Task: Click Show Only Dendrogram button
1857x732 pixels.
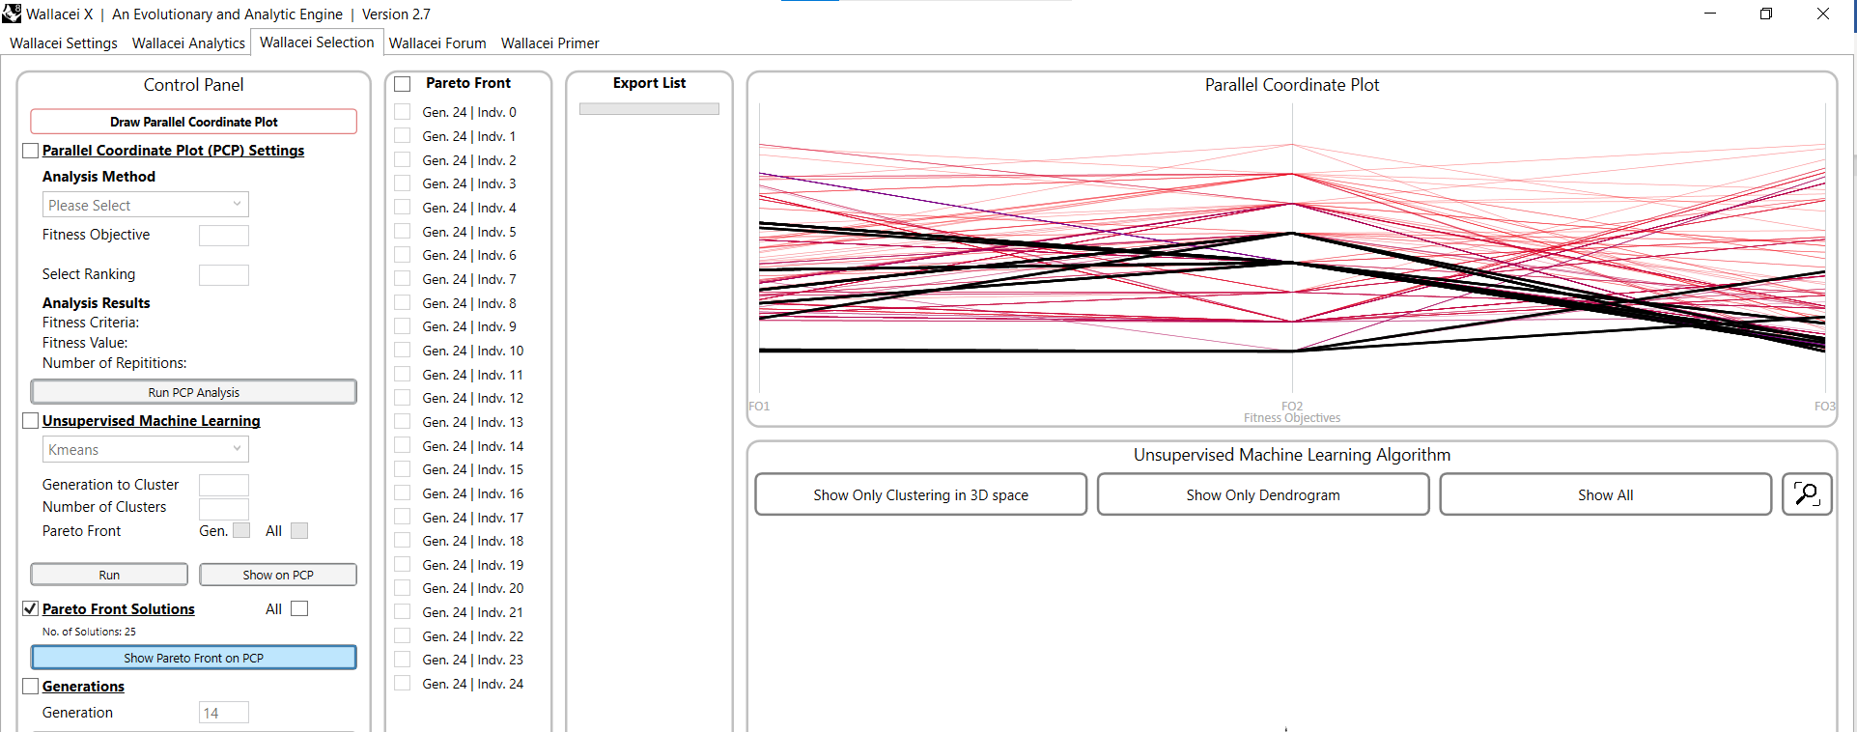Action: [x=1263, y=494]
